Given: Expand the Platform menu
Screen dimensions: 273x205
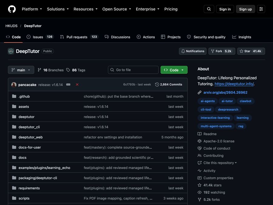Looking at the screenshot, I should (x=32, y=9).
